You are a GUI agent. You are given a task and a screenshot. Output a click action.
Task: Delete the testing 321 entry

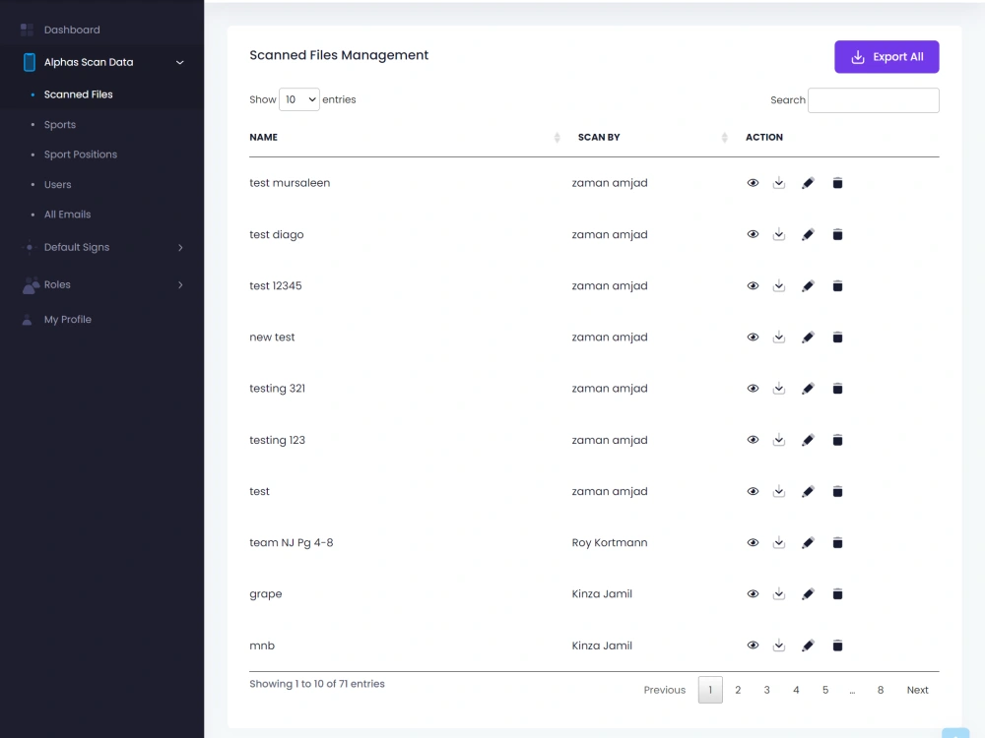(x=837, y=389)
